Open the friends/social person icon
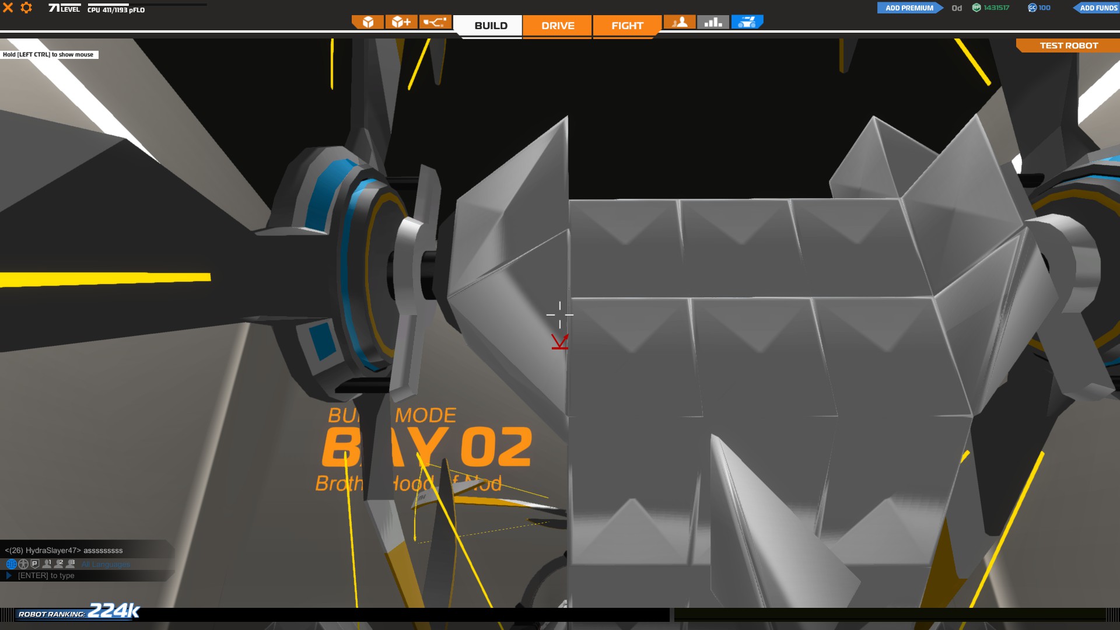The width and height of the screenshot is (1120, 630). coord(680,22)
